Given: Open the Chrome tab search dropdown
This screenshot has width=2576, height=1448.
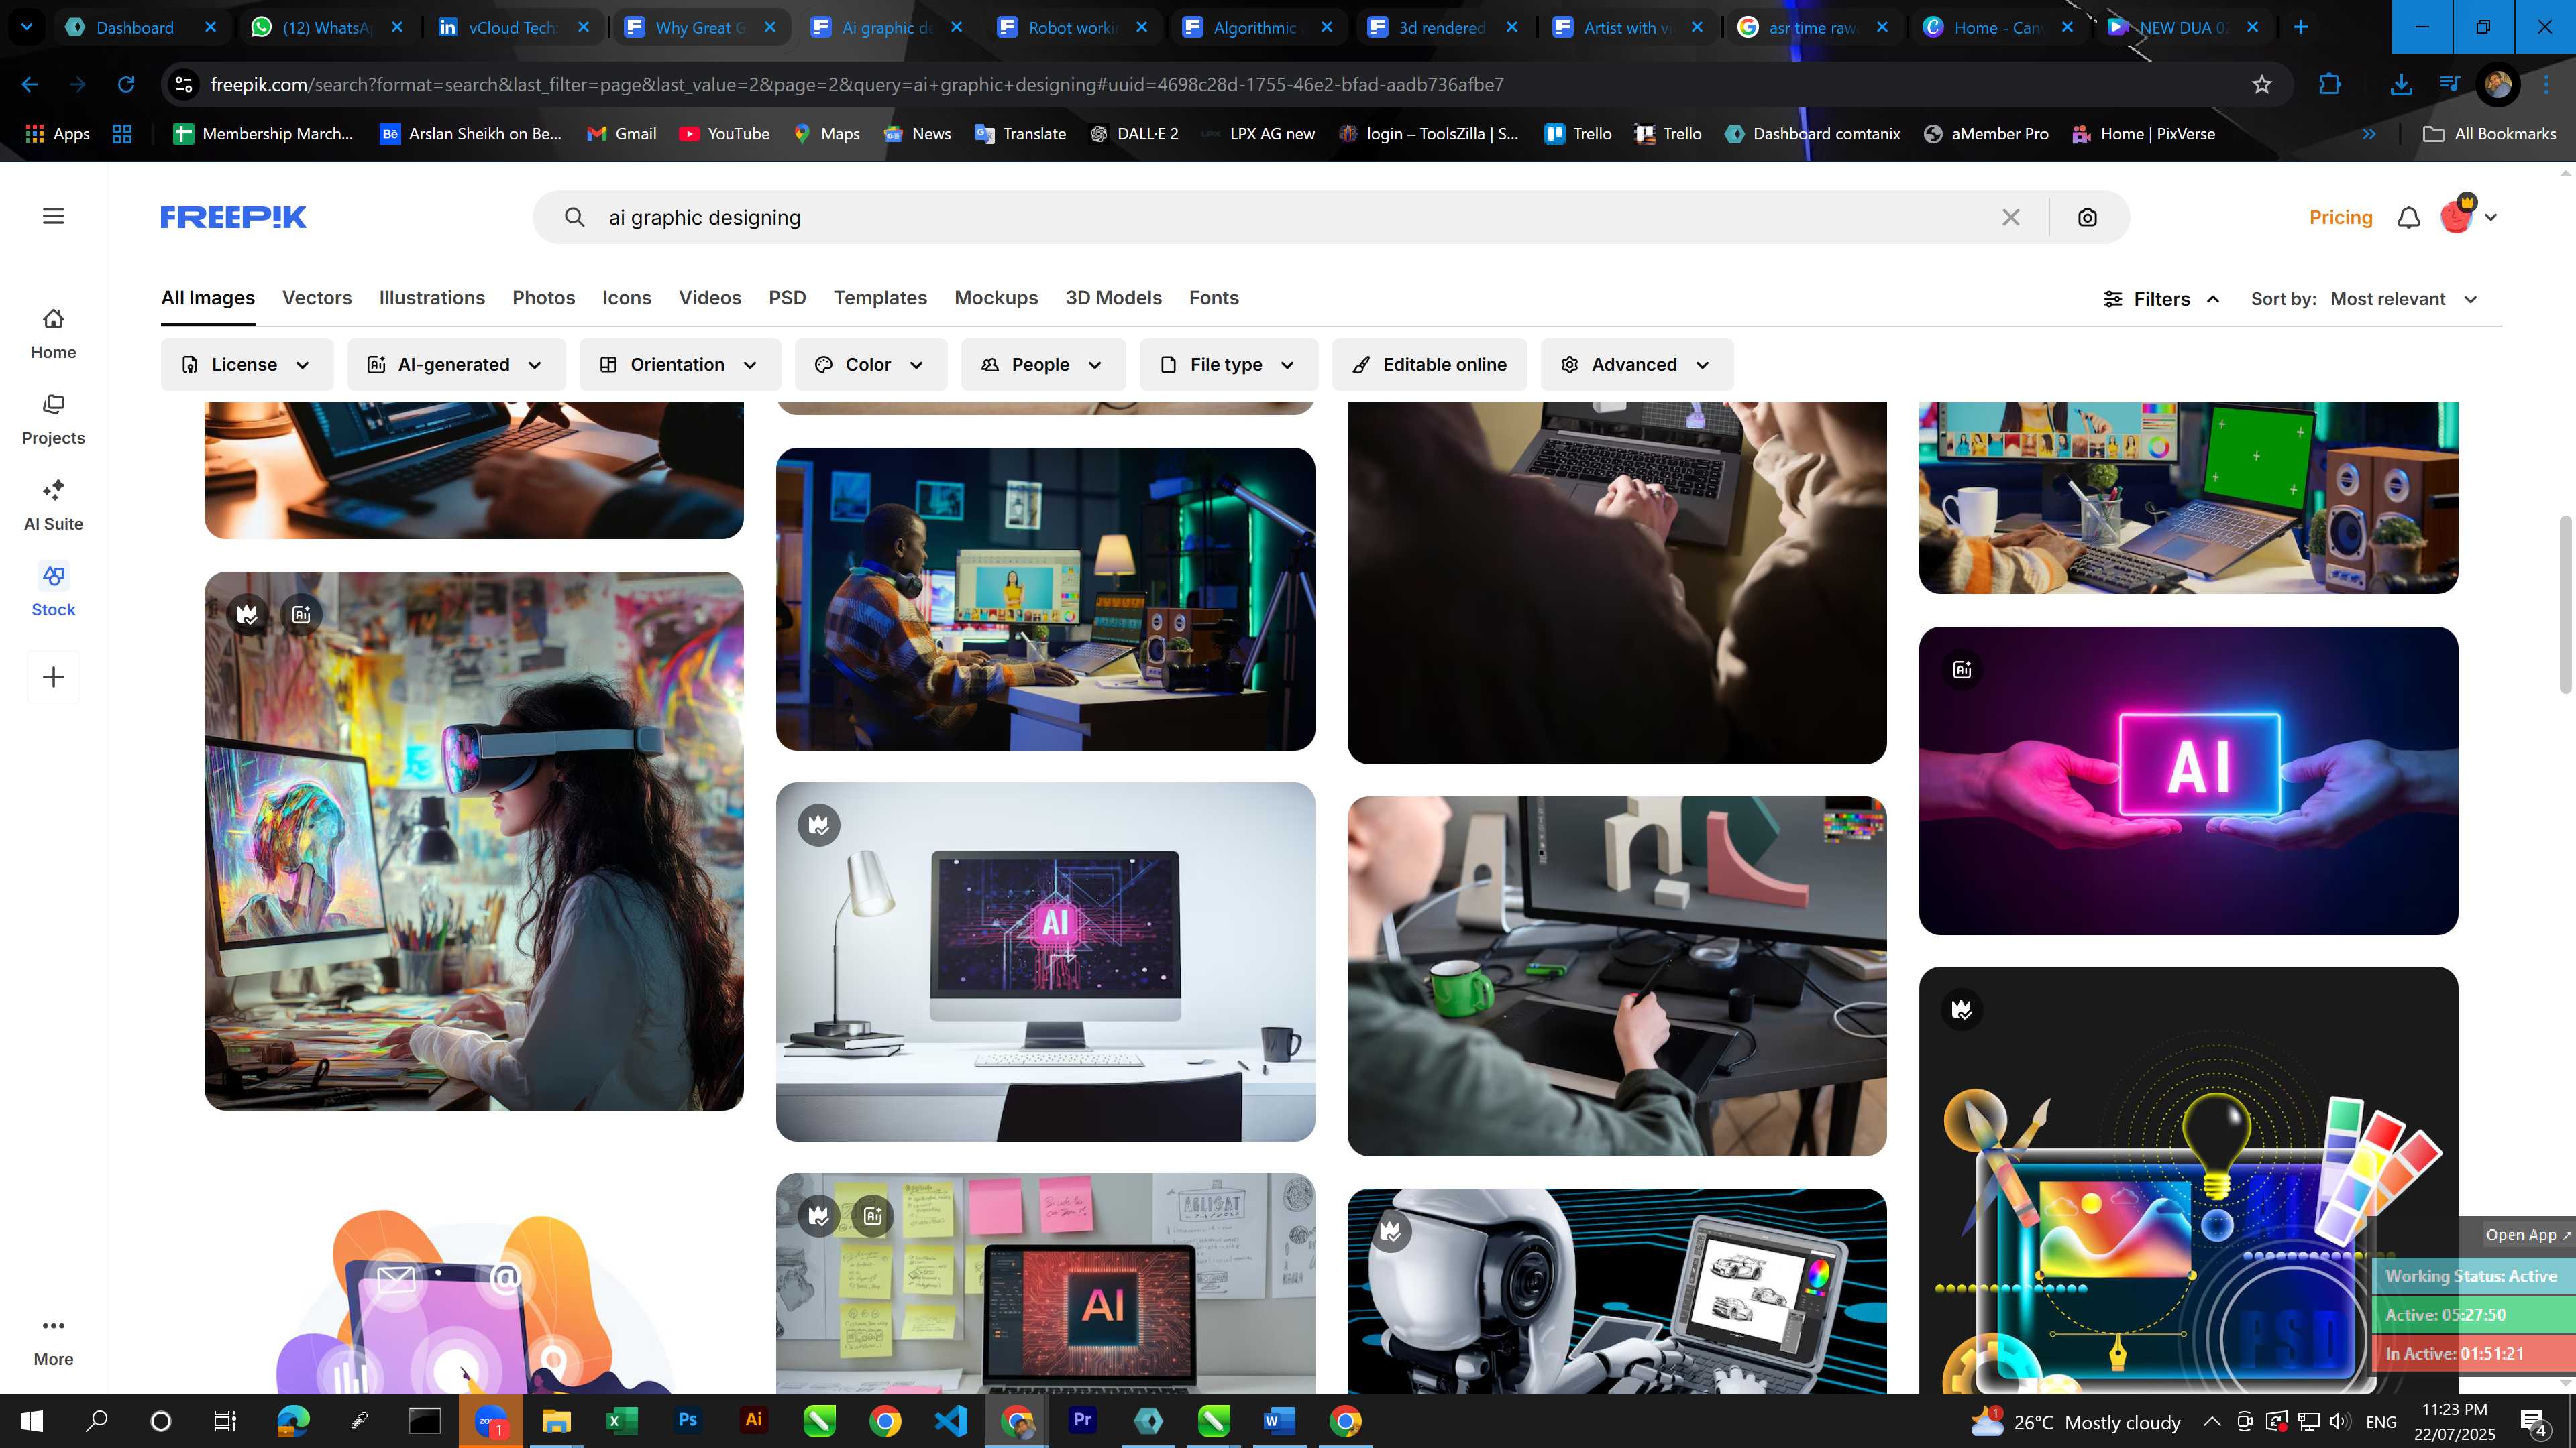Looking at the screenshot, I should click(x=27, y=27).
